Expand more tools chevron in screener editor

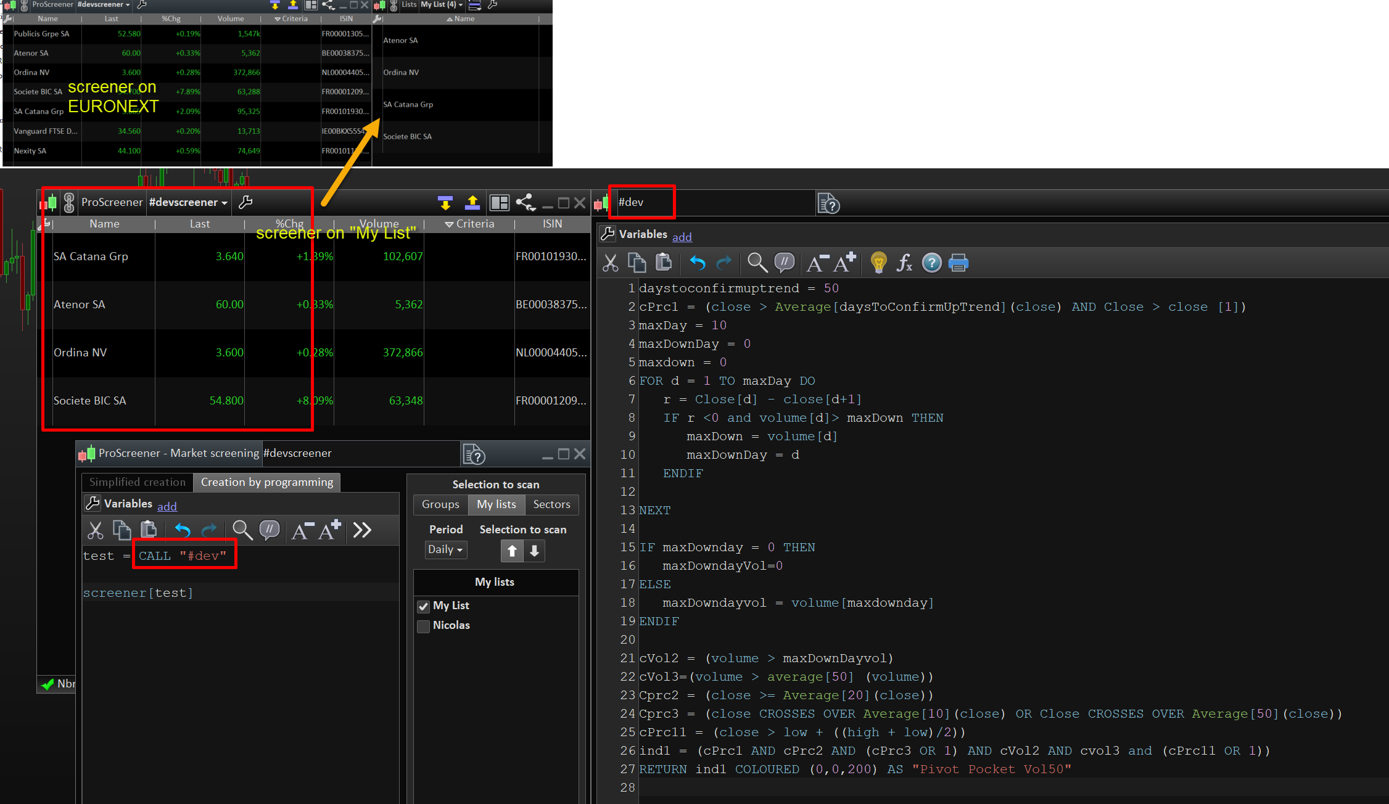(362, 530)
